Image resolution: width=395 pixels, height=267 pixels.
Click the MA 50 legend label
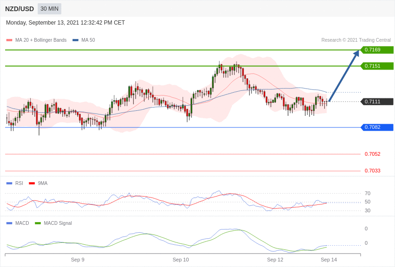coord(88,40)
